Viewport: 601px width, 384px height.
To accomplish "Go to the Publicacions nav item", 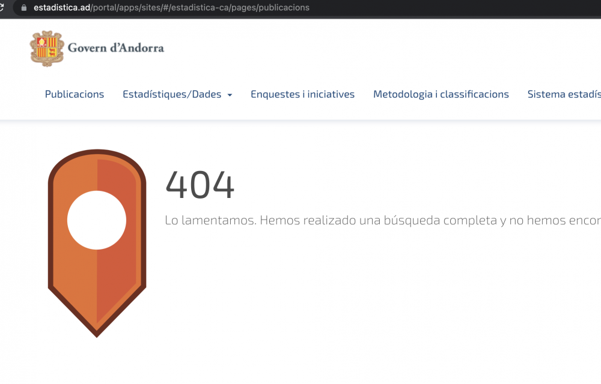I will (x=75, y=94).
